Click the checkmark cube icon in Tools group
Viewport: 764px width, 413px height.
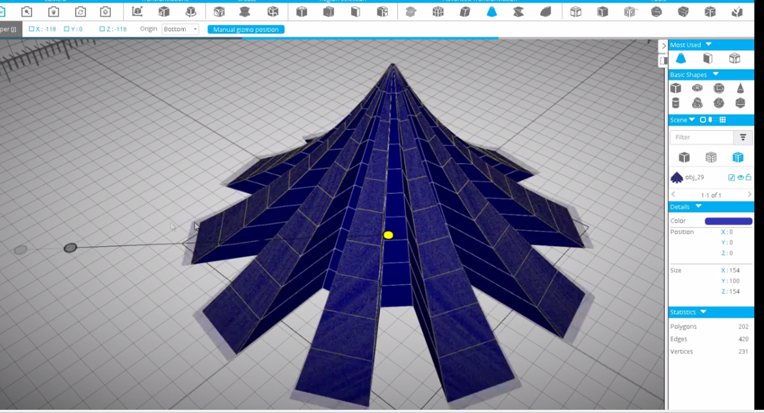(737, 12)
